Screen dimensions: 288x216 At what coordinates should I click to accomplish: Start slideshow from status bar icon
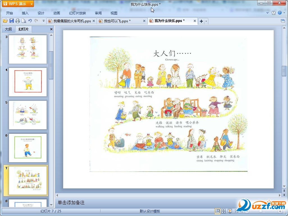click(230, 211)
